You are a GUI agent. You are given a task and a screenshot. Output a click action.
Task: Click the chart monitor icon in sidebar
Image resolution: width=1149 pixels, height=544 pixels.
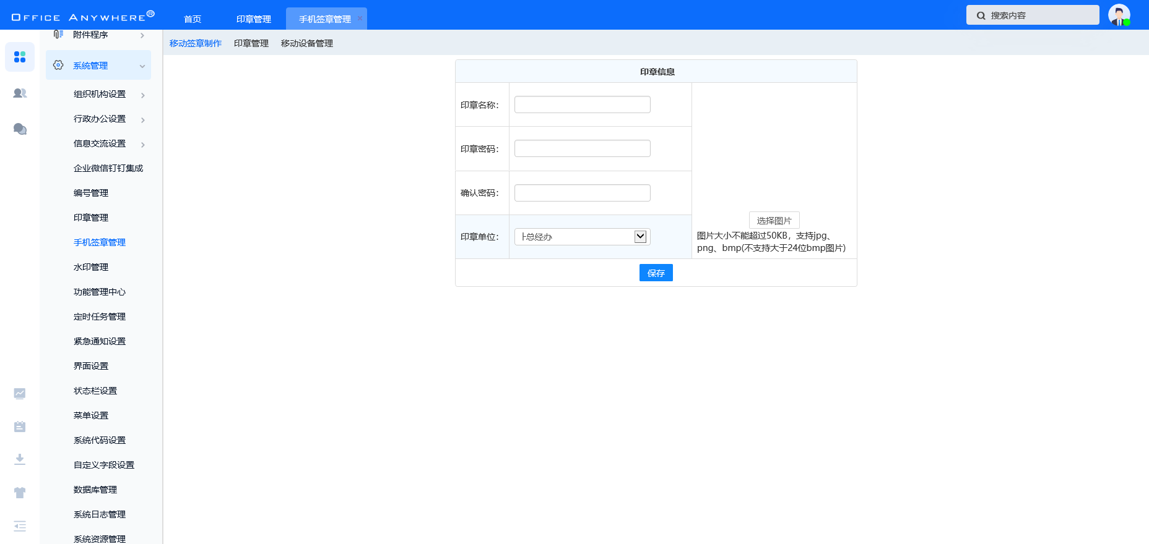20,393
